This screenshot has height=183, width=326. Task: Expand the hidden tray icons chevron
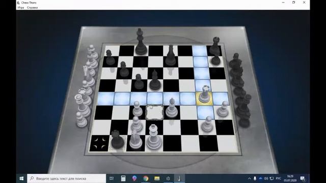(x=250, y=178)
